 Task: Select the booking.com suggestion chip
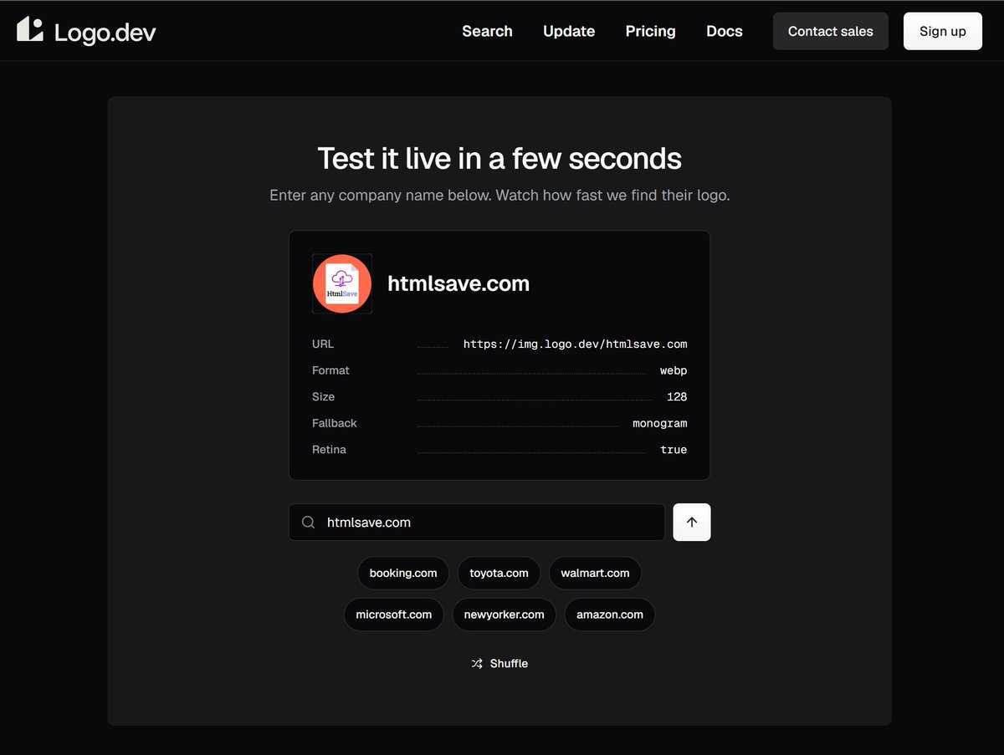coord(403,573)
